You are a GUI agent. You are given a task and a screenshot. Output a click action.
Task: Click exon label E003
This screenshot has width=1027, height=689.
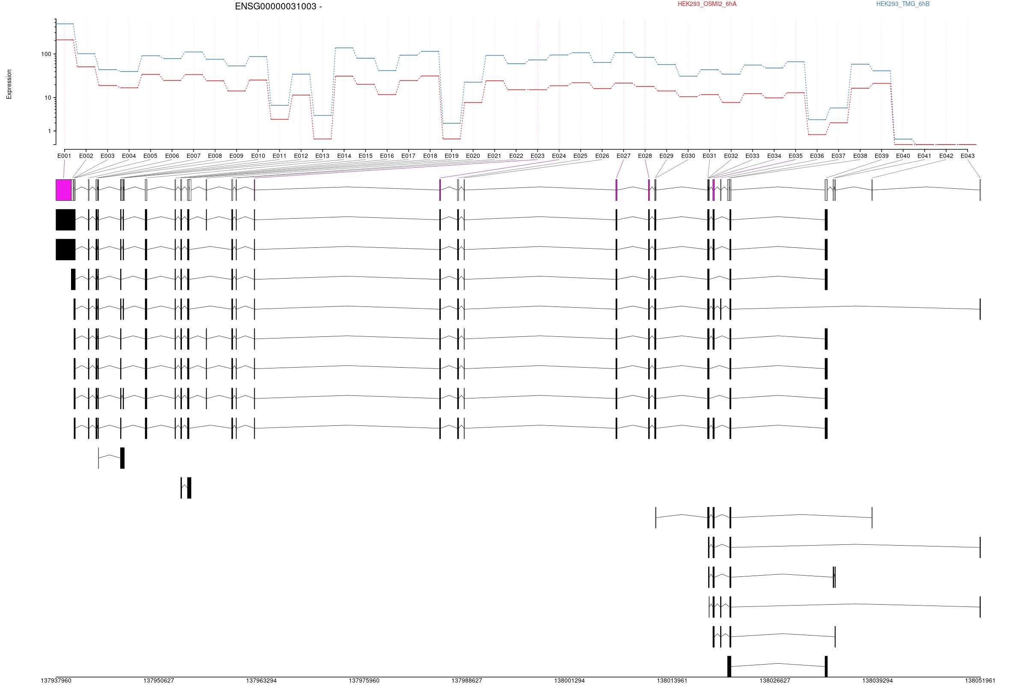[107, 156]
